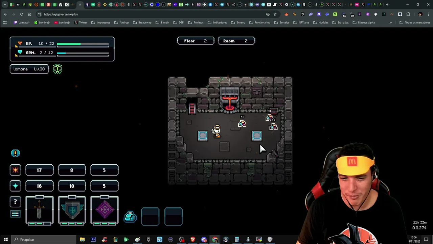Screen dimensions: 433x244
Task: Open the bookmarks overflow chevron
Action: coord(390,23)
